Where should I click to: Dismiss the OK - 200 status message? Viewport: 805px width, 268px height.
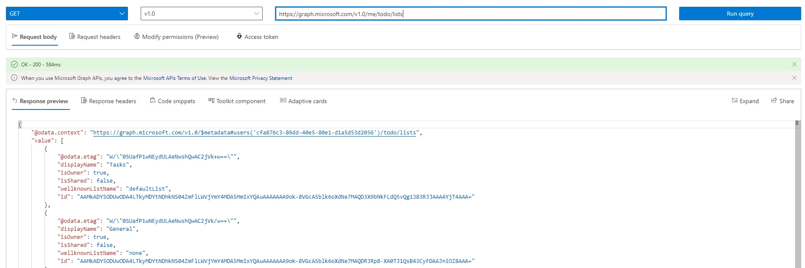pyautogui.click(x=794, y=64)
